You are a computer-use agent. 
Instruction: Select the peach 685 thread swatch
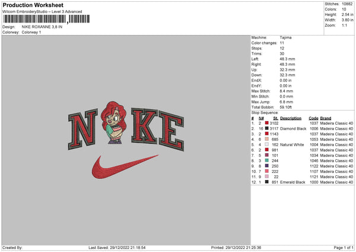[x=267, y=139]
